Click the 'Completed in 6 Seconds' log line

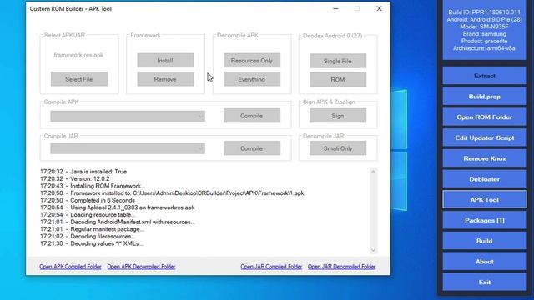coord(88,200)
